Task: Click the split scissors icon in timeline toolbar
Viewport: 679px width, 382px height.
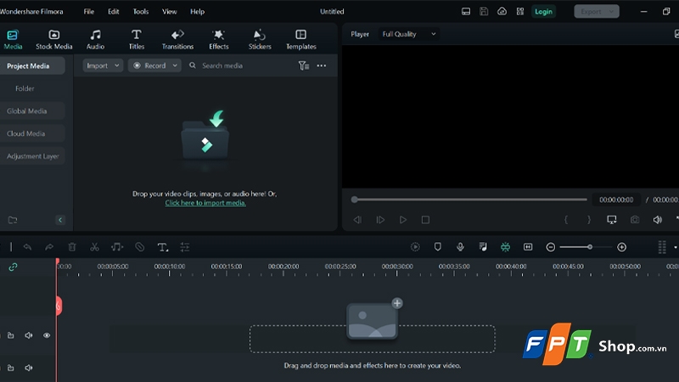Action: [x=94, y=247]
